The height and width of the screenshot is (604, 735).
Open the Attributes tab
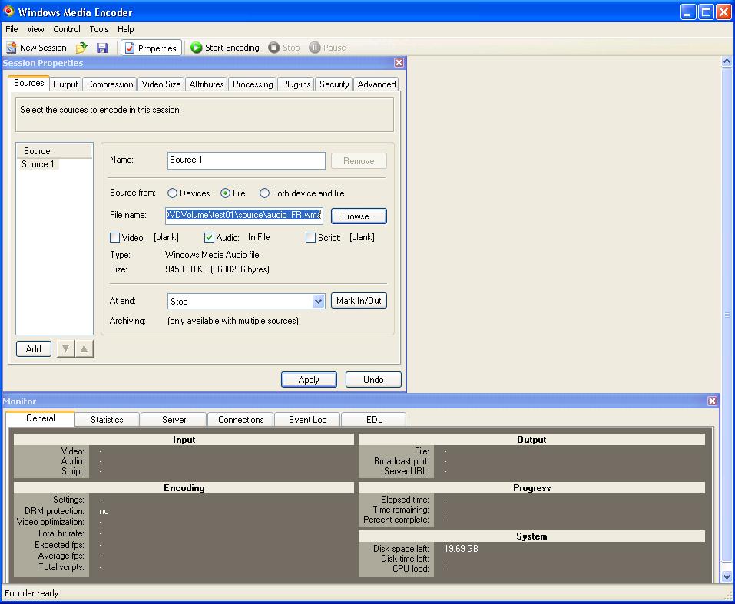tap(207, 84)
